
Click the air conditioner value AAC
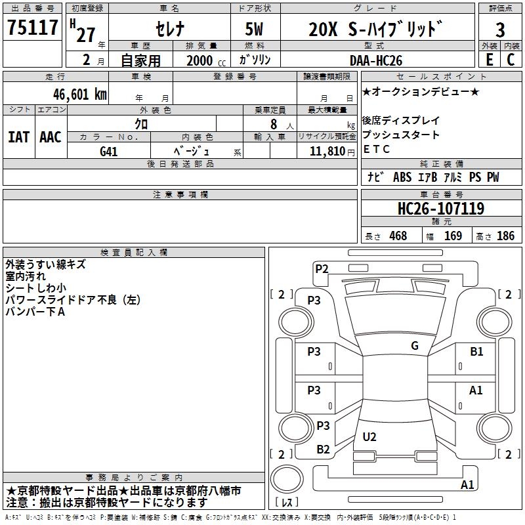tap(51, 137)
